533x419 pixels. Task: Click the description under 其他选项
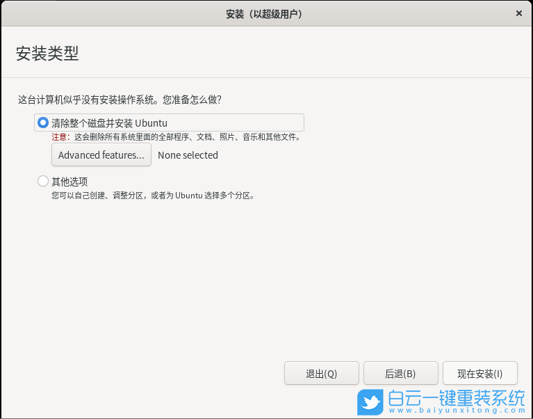[153, 196]
